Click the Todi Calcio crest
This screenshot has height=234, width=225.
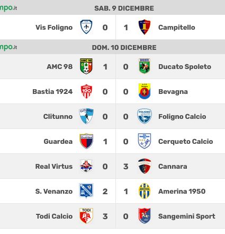click(86, 216)
